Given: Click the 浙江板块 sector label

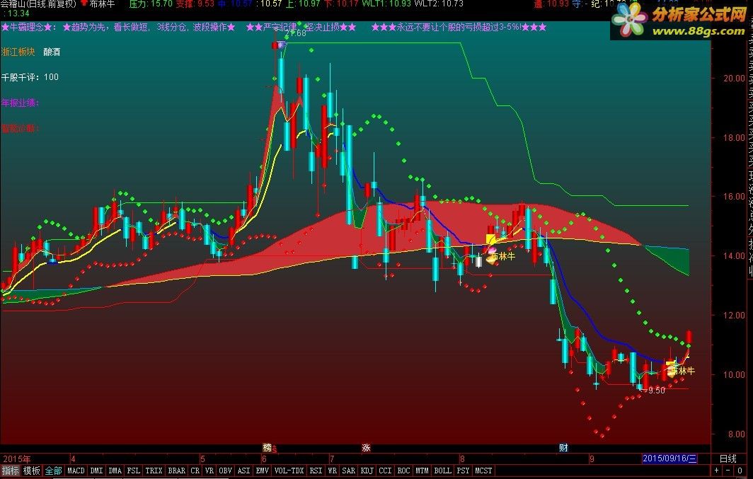Looking at the screenshot, I should pos(18,52).
